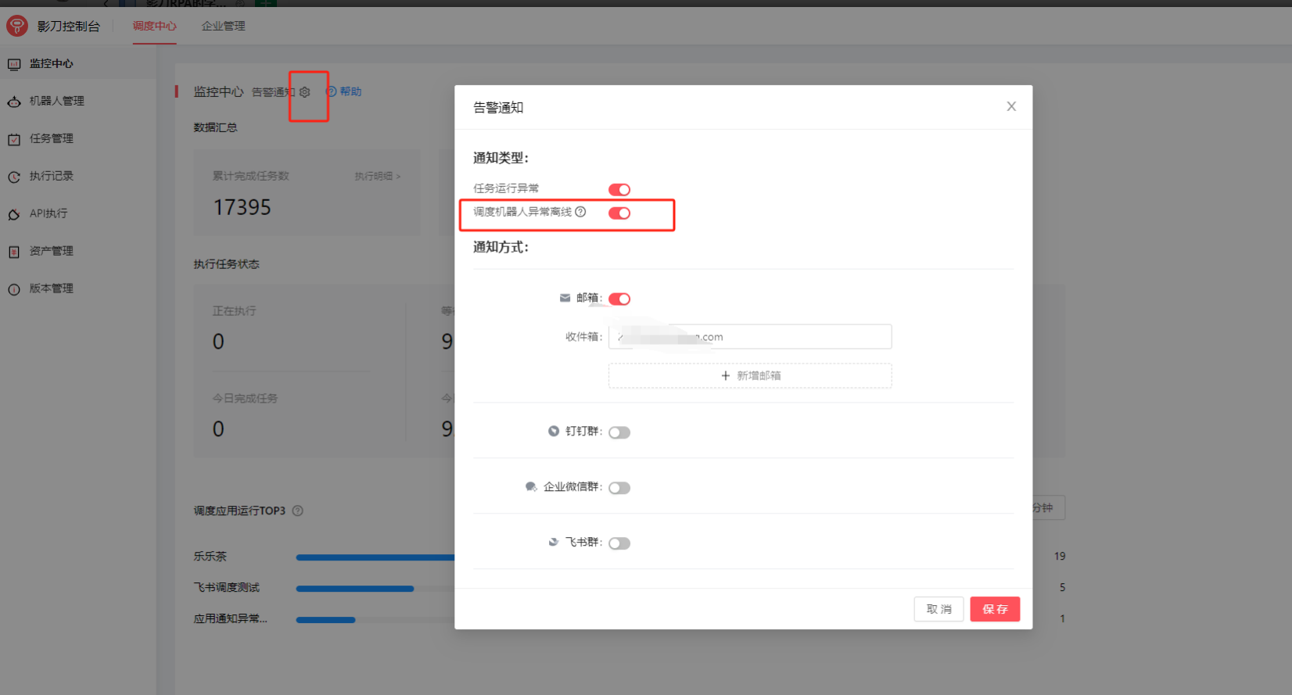Click the 机器人管理 robot icon
This screenshot has width=1292, height=695.
click(14, 102)
